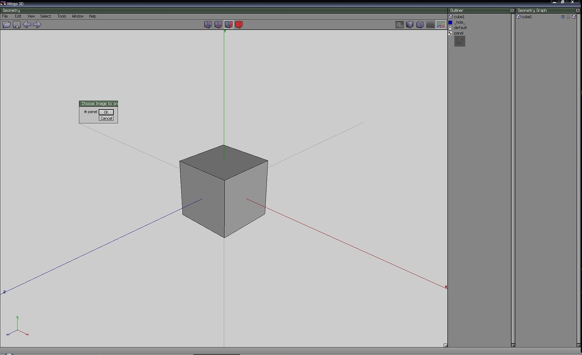Select the panel image entry in Outliner
The height and width of the screenshot is (355, 582).
tap(459, 33)
